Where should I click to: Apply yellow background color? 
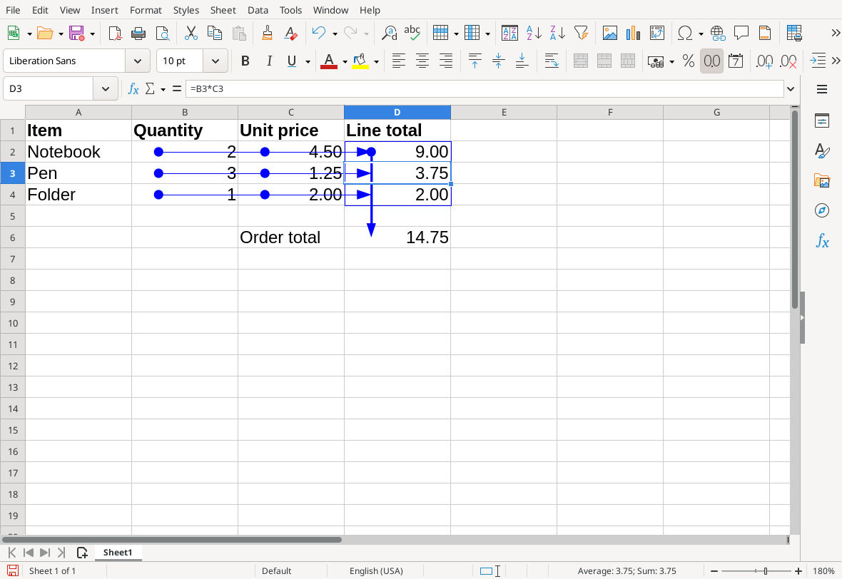coord(360,61)
